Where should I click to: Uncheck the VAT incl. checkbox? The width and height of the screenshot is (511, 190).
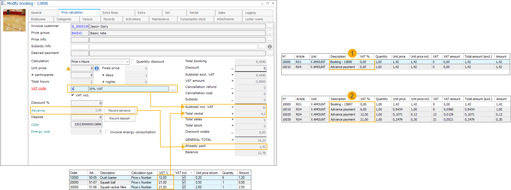pyautogui.click(x=73, y=95)
